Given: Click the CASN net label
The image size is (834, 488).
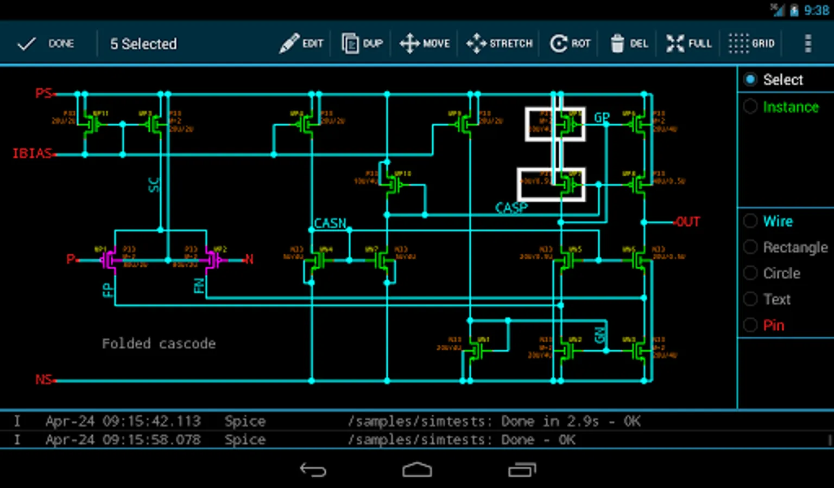Looking at the screenshot, I should 330,223.
